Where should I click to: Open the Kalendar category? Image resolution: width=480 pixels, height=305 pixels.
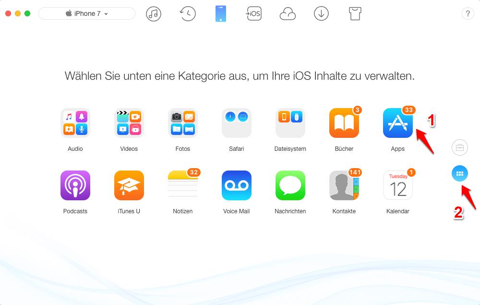tap(397, 185)
